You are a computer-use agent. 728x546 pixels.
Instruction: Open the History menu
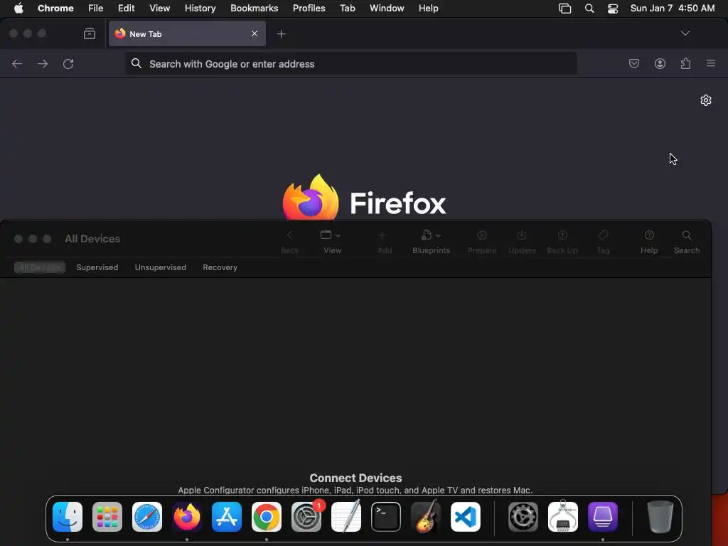click(200, 9)
